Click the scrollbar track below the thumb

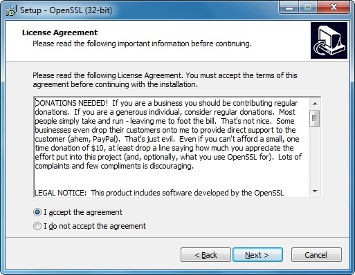(x=315, y=157)
